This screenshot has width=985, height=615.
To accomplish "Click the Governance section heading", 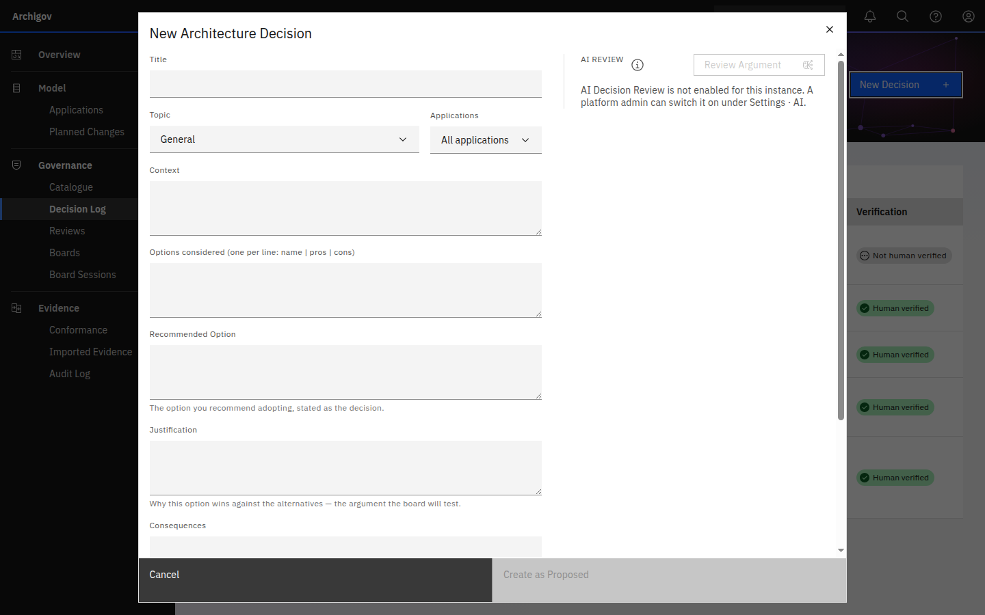I will click(65, 165).
